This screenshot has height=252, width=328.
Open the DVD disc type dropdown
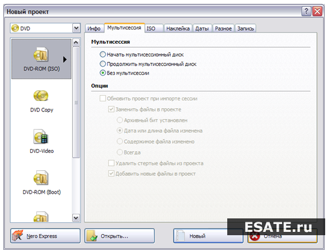77,28
